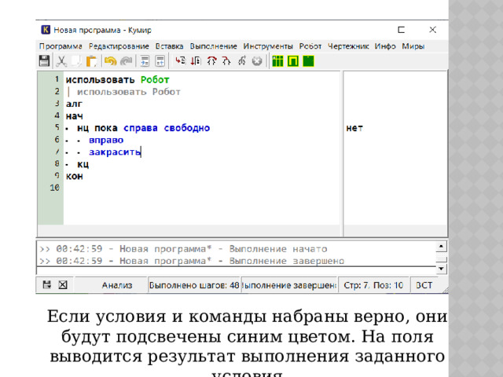This screenshot has width=503, height=377.
Task: Click the Copy icon in toolbar
Action: pos(76,61)
